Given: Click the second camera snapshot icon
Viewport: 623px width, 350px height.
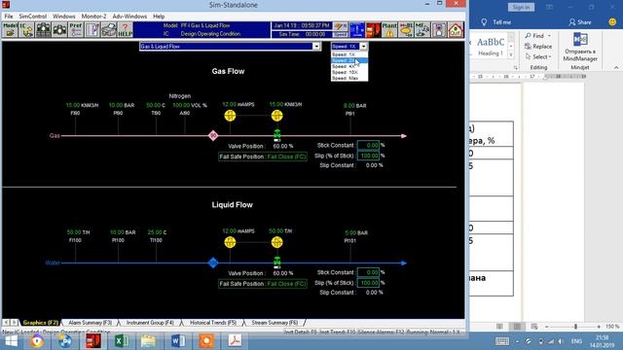Looking at the screenshot, I should [59, 30].
